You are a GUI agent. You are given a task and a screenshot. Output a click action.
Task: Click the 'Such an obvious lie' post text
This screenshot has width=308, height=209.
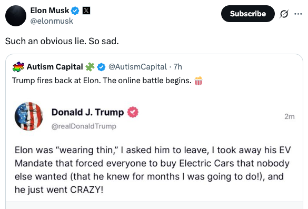(62, 41)
